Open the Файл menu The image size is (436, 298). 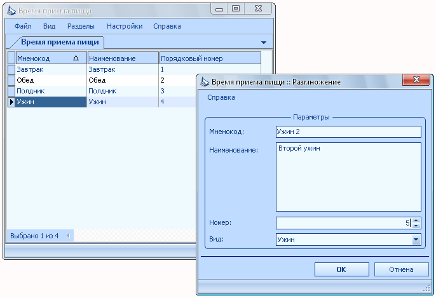pyautogui.click(x=23, y=26)
